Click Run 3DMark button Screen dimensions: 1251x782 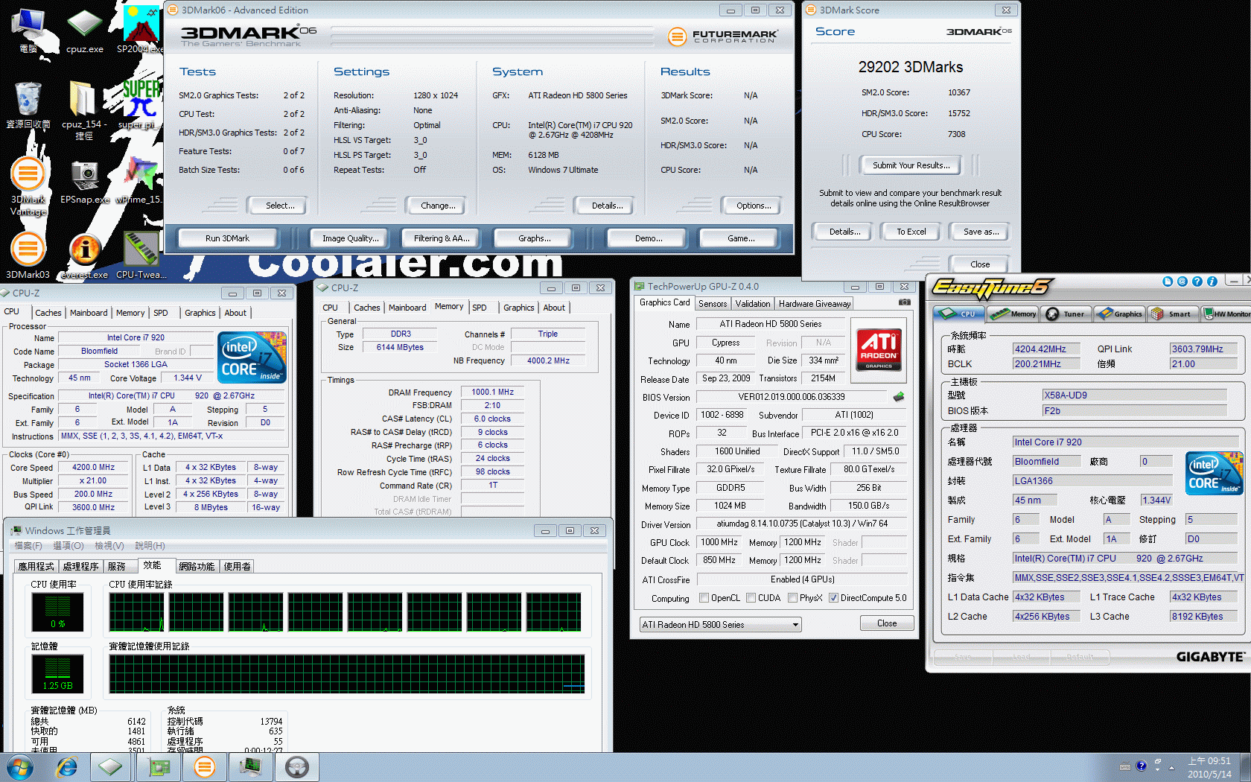[227, 238]
